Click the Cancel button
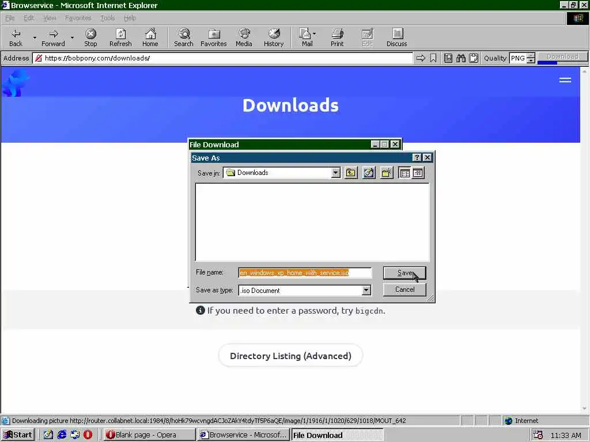The image size is (590, 442). 404,289
